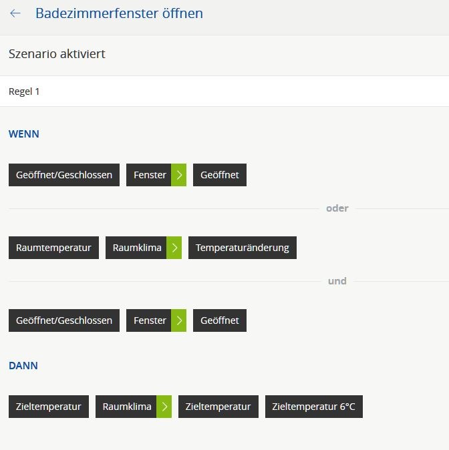This screenshot has height=450, width=449.
Task: Click Zieltemperatur chip right of Raumklima chevron
Action: (218, 407)
